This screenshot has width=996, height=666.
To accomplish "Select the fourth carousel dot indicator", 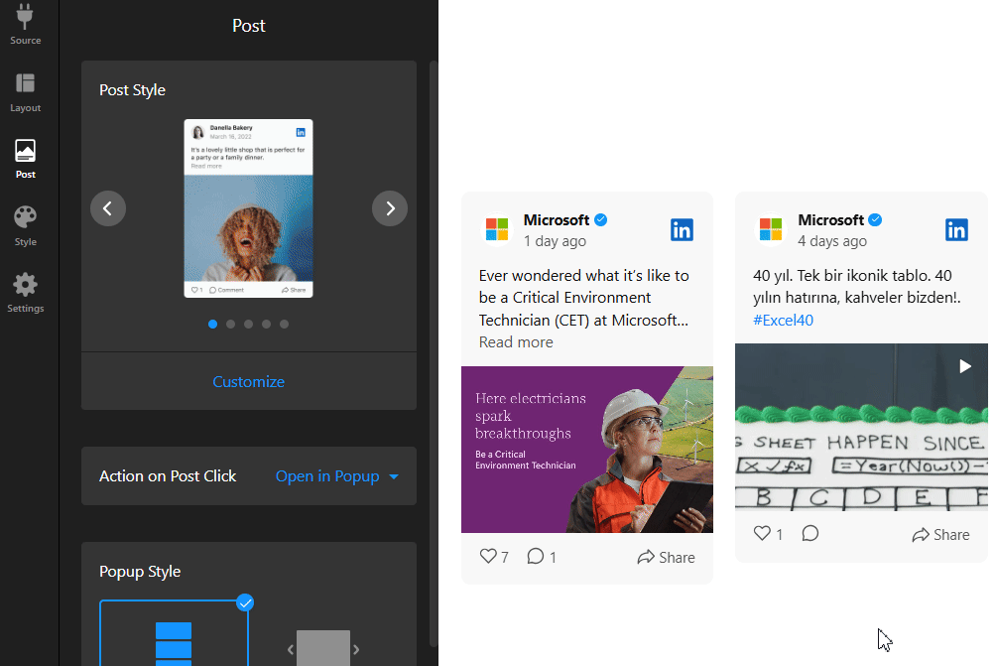I will tap(266, 325).
